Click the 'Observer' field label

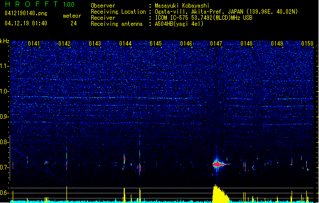[103, 6]
